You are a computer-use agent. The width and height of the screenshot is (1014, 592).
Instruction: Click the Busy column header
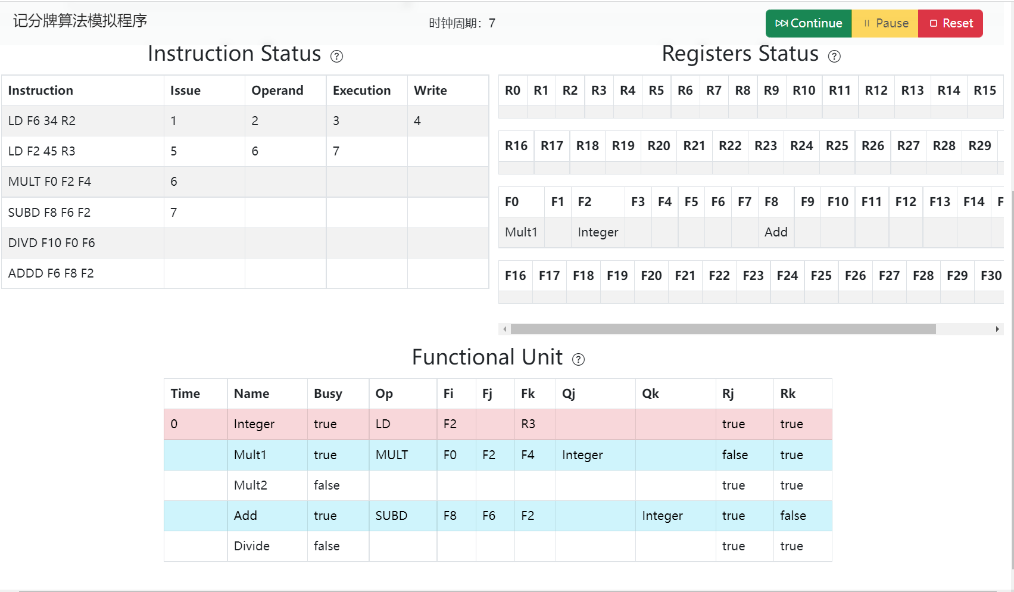point(338,394)
